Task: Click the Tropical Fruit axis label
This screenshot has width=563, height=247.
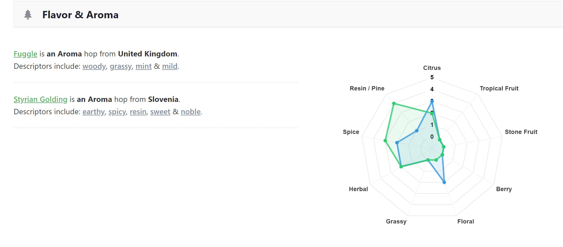Action: [499, 88]
